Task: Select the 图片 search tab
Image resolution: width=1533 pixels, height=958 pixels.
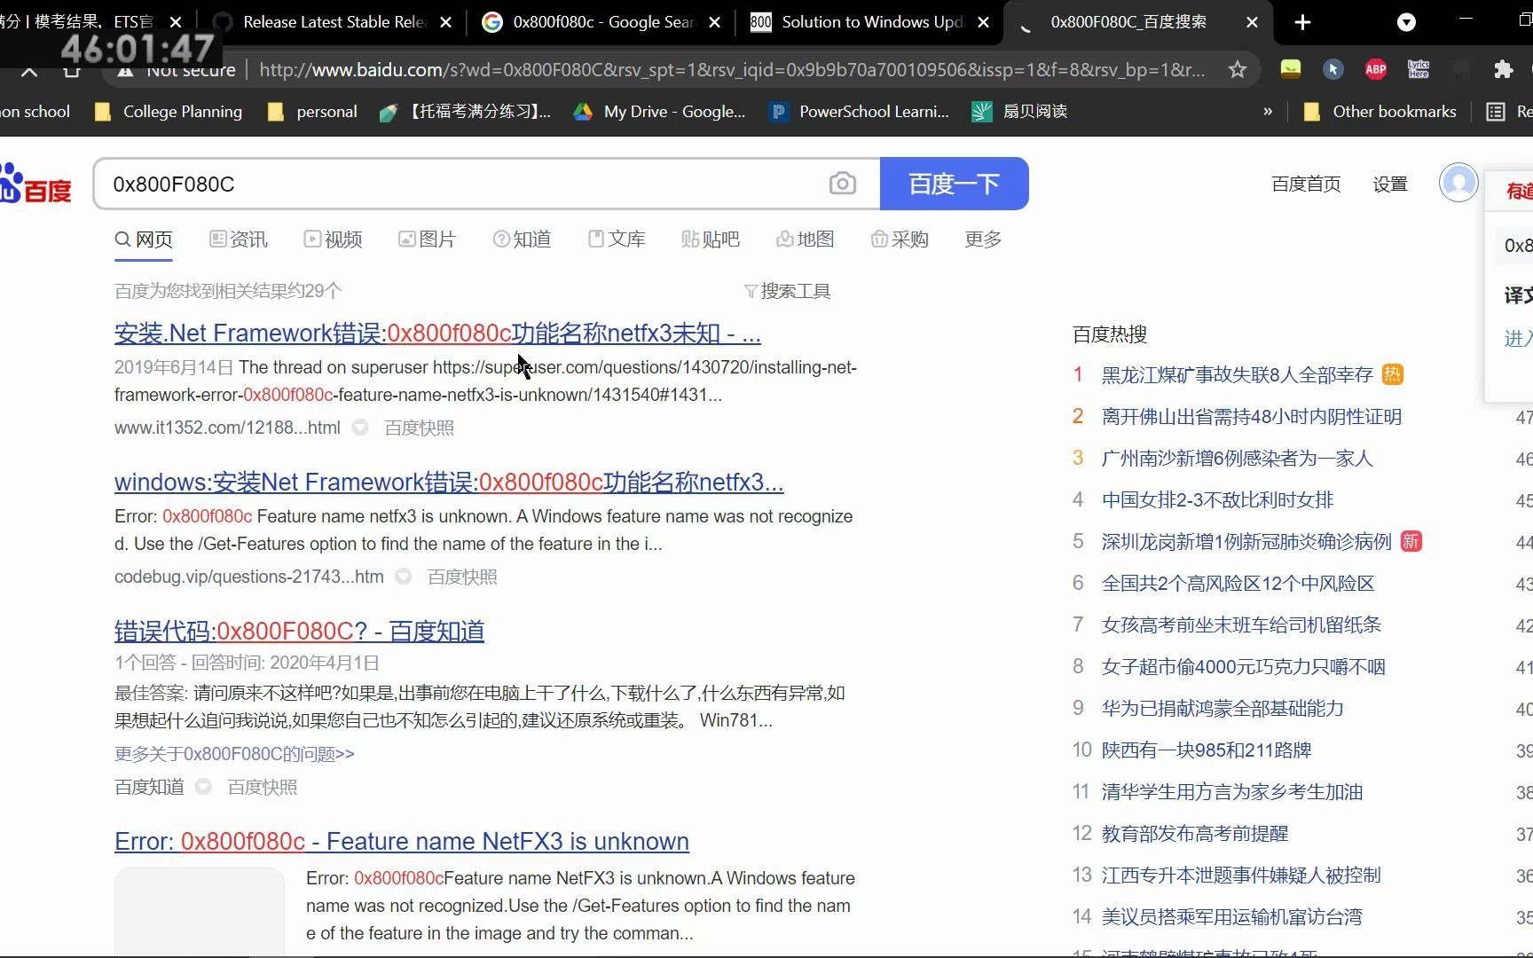Action: (x=427, y=239)
